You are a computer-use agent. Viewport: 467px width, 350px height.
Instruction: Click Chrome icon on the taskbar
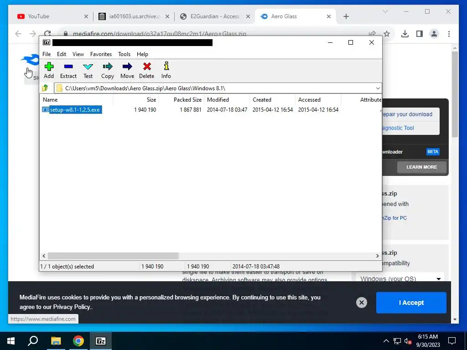[x=78, y=341]
